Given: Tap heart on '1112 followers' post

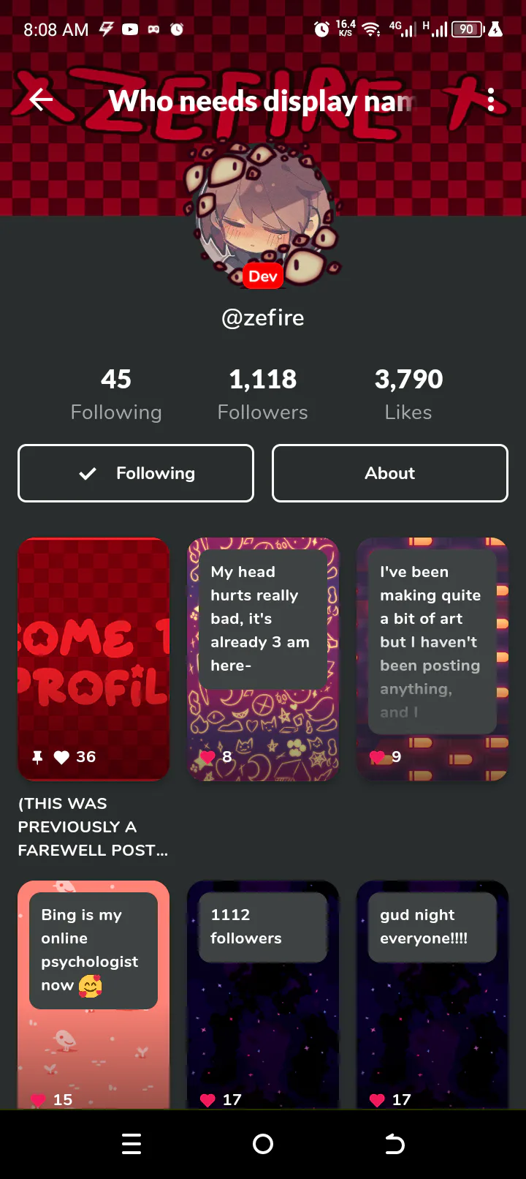Looking at the screenshot, I should tap(207, 1100).
